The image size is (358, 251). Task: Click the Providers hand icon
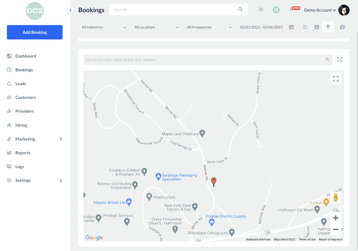pos(9,111)
